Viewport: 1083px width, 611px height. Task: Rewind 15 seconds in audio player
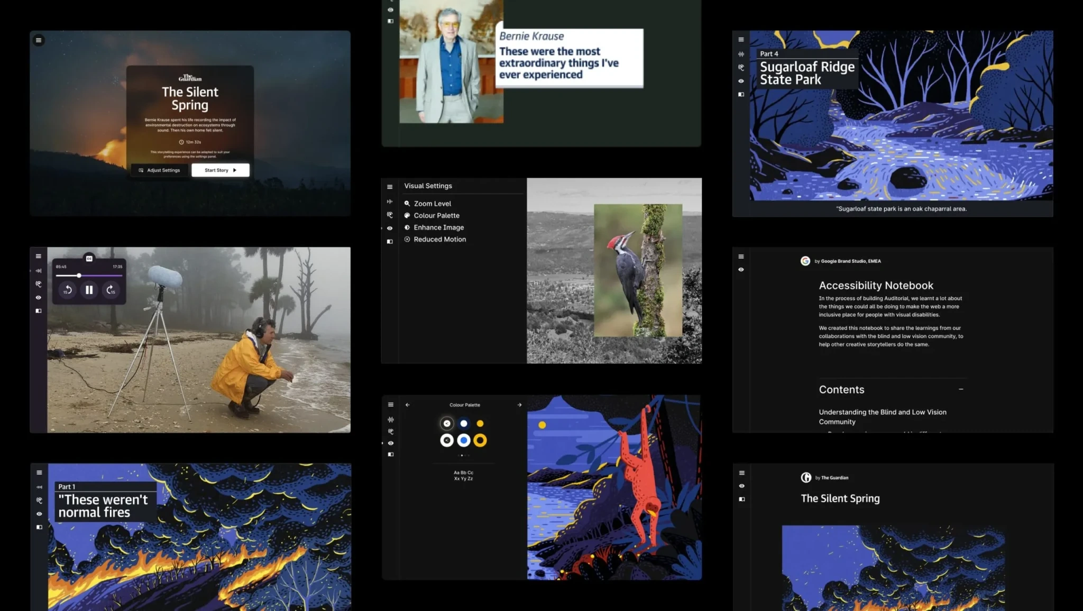pyautogui.click(x=68, y=290)
